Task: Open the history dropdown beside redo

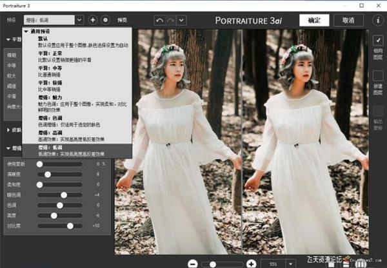Action: click(182, 20)
